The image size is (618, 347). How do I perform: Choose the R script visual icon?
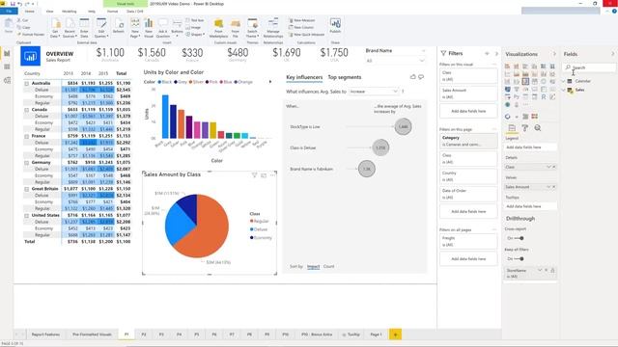point(544,96)
